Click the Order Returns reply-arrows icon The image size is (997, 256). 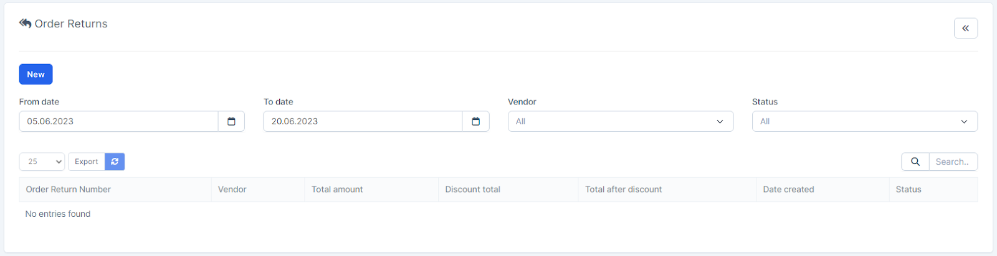(25, 24)
